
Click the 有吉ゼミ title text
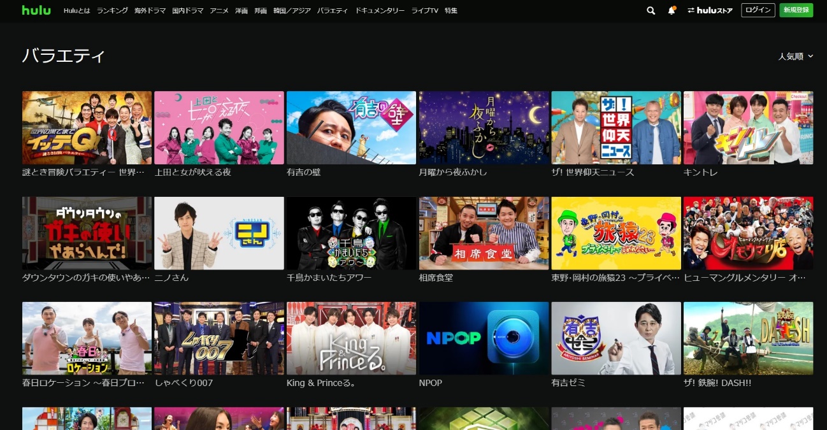568,383
